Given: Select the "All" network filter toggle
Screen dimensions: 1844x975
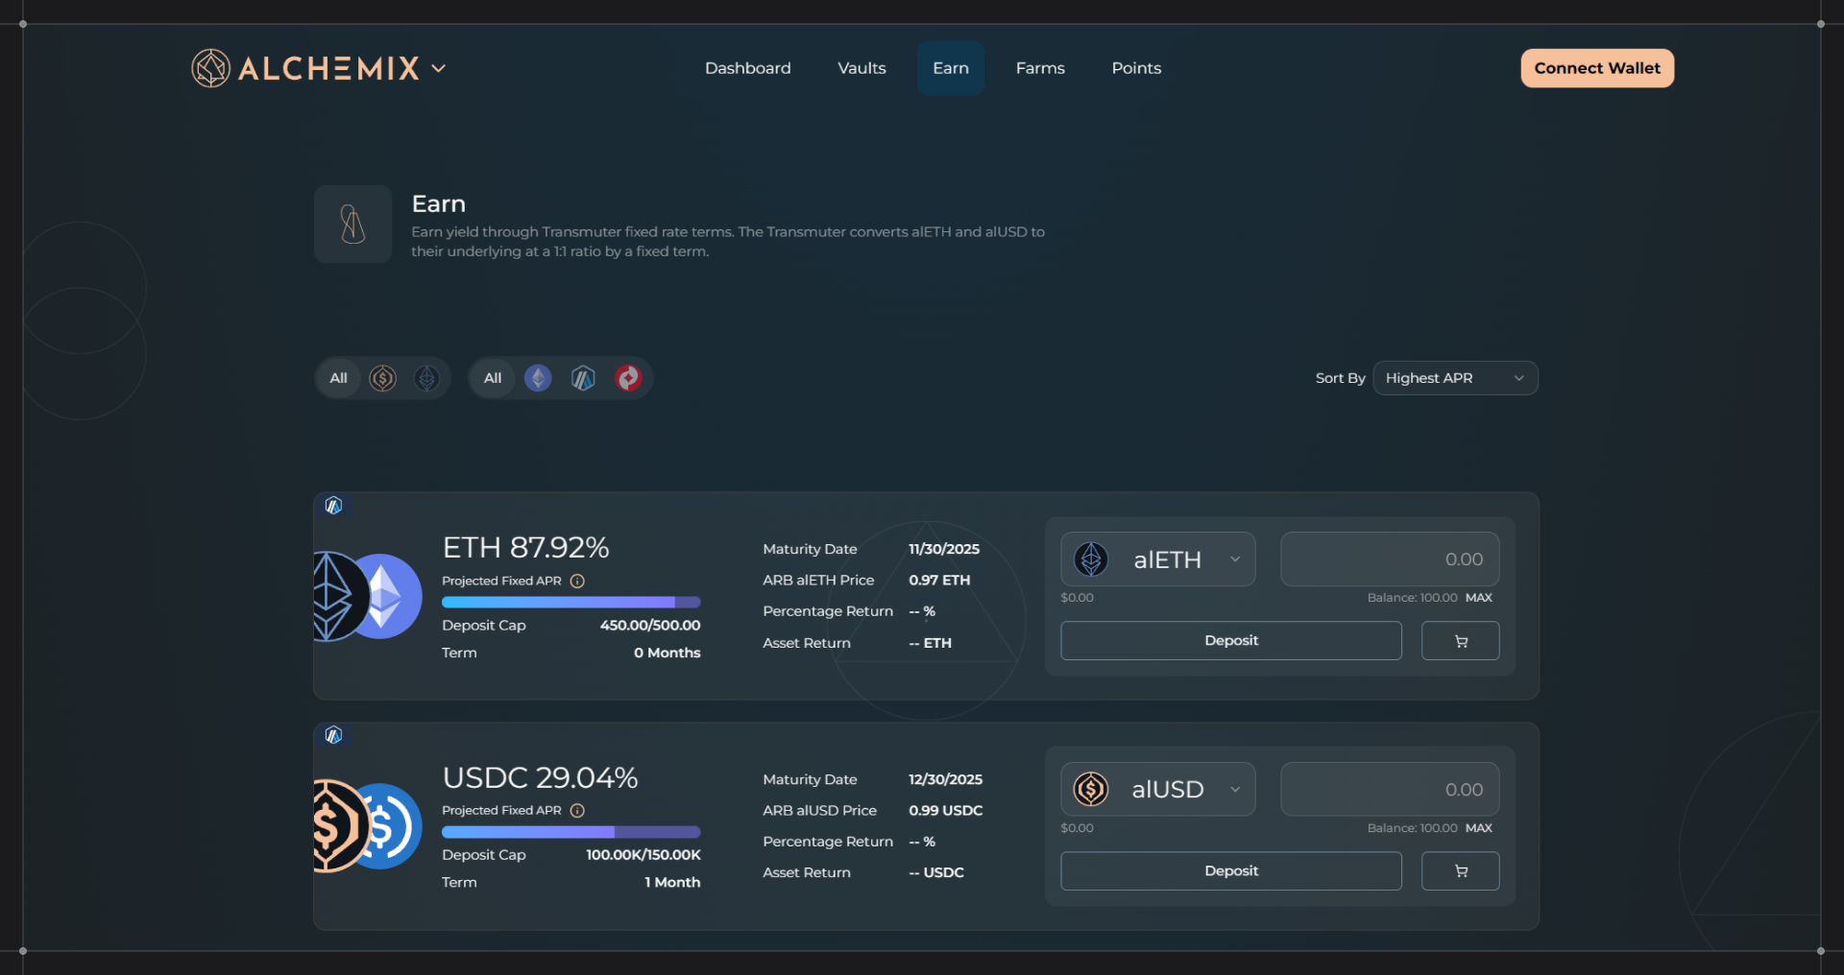Looking at the screenshot, I should (x=493, y=378).
